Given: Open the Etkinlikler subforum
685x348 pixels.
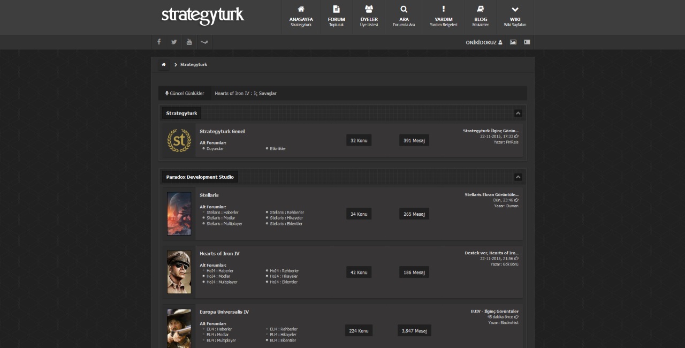Looking at the screenshot, I should (278, 148).
